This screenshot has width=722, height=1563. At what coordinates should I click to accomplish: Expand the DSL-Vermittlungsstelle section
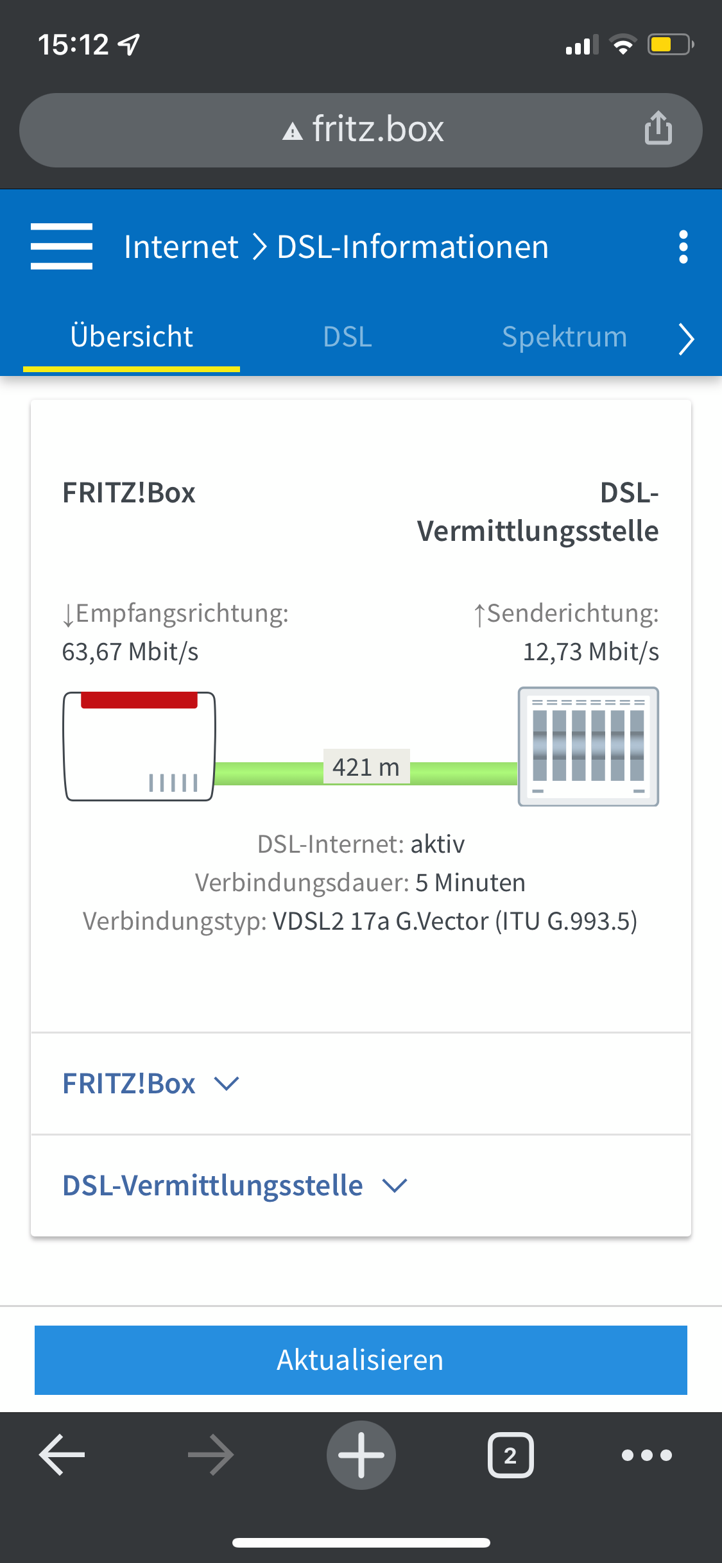click(235, 1186)
